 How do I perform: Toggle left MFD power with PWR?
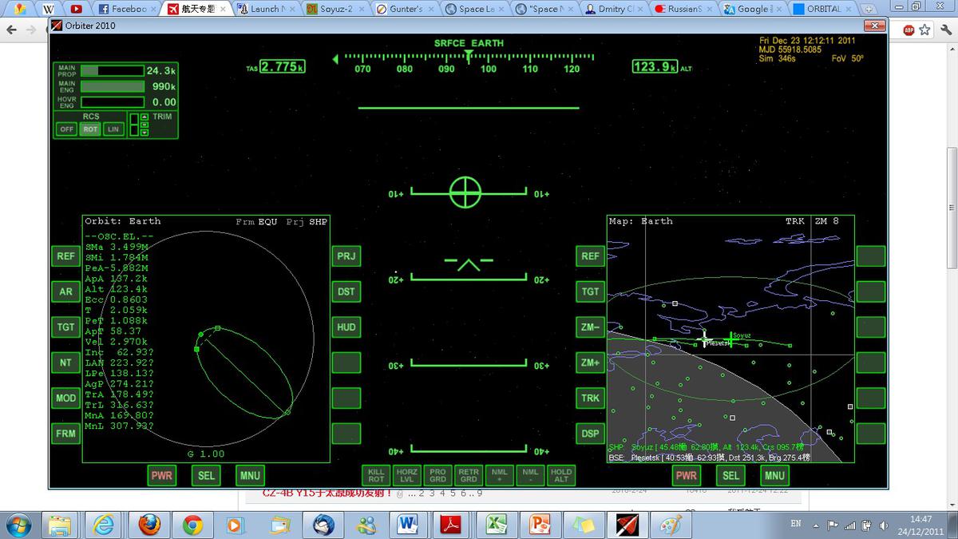click(x=162, y=475)
